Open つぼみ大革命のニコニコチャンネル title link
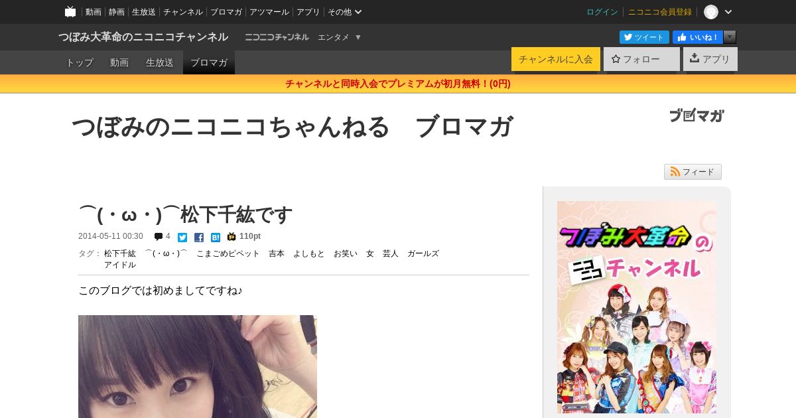The width and height of the screenshot is (796, 418). click(x=143, y=37)
